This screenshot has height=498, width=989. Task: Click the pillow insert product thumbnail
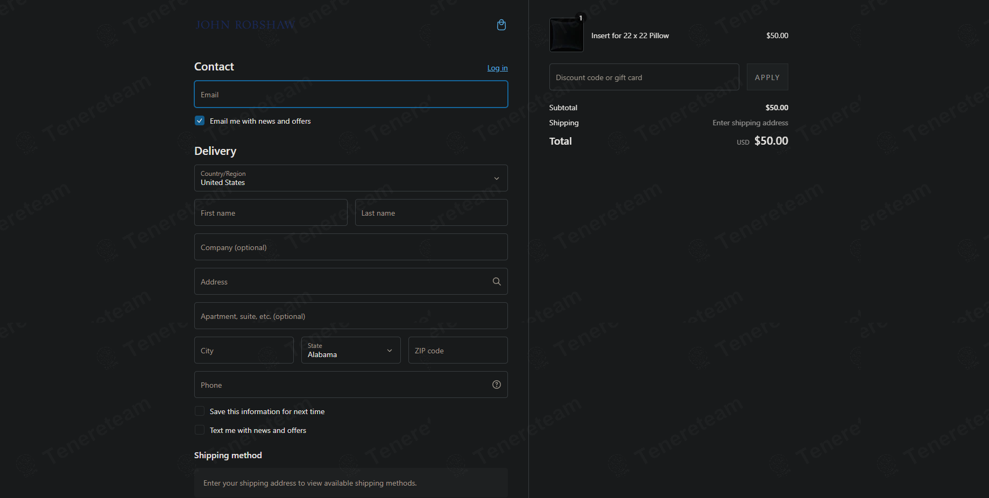(x=566, y=35)
